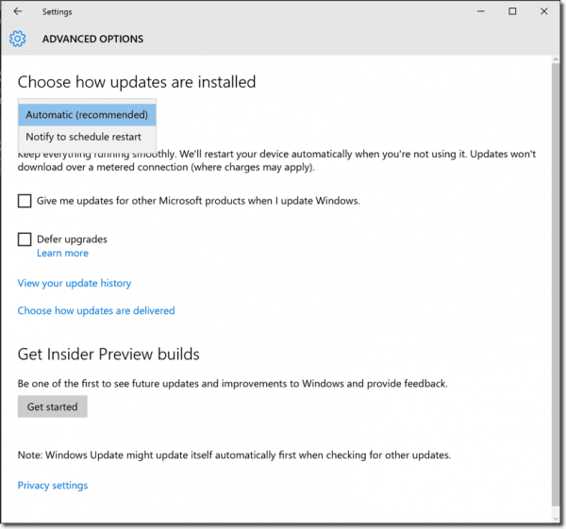
Task: Click the Note about Windows Update text
Action: click(x=234, y=455)
